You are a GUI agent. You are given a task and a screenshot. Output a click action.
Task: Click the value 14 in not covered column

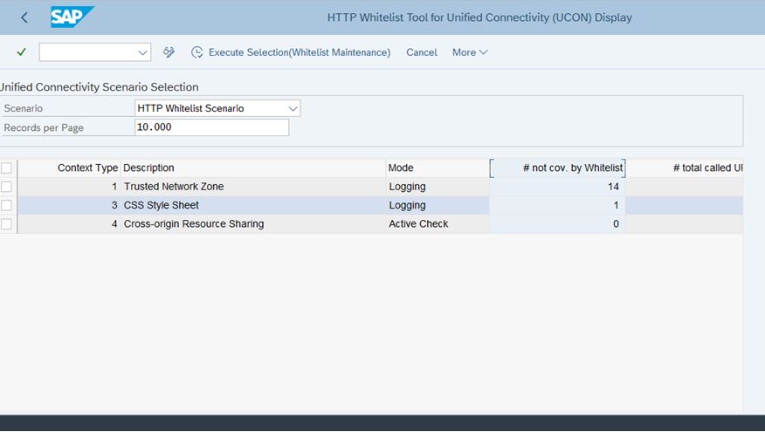[558, 187]
